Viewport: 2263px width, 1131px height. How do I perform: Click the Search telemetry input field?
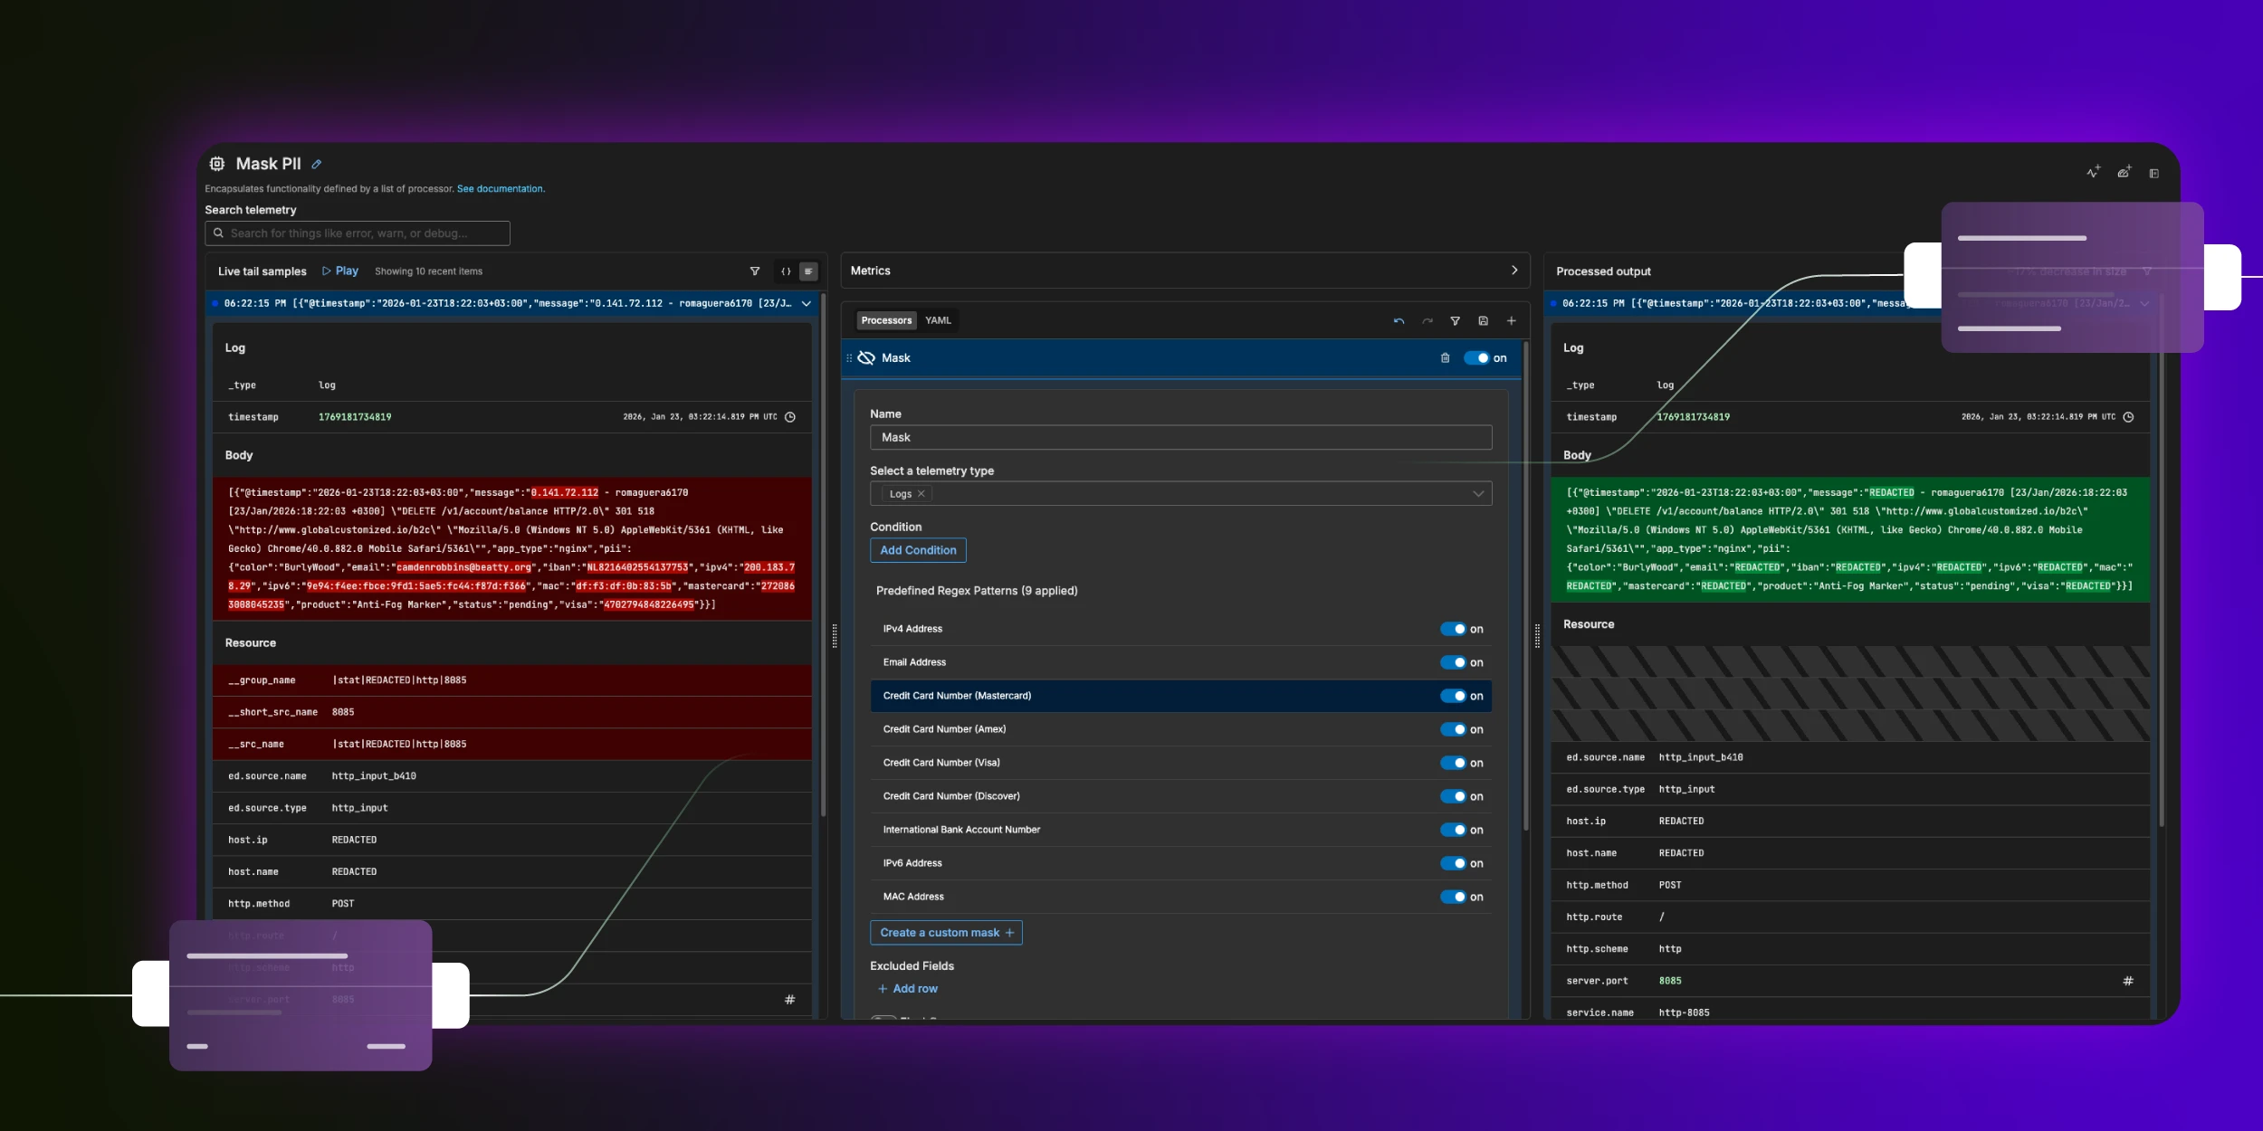click(357, 233)
